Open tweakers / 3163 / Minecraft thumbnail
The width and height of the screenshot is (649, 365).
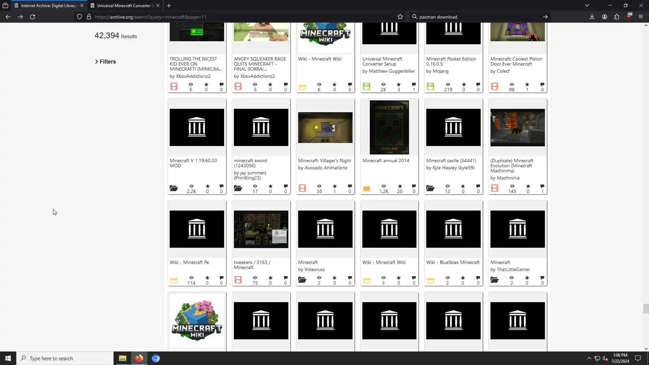(x=261, y=229)
